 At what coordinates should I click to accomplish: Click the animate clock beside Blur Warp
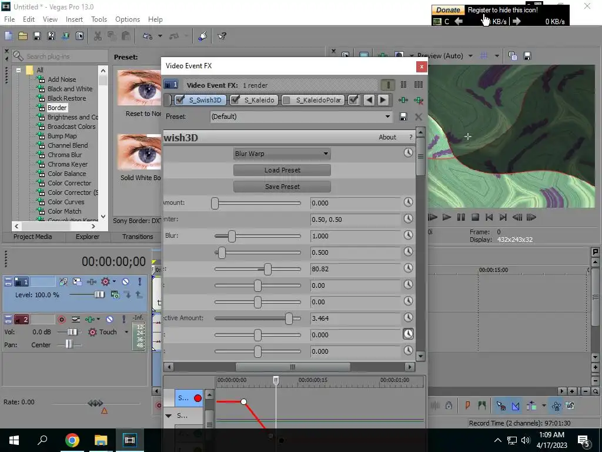click(408, 152)
